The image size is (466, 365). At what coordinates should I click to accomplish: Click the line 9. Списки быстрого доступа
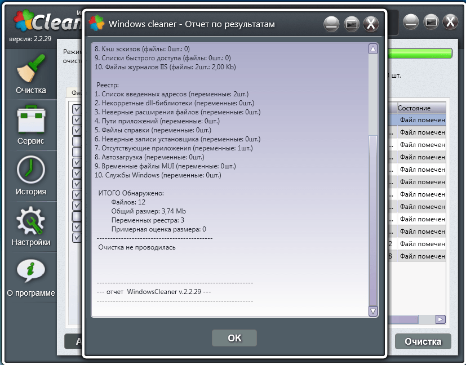(163, 58)
